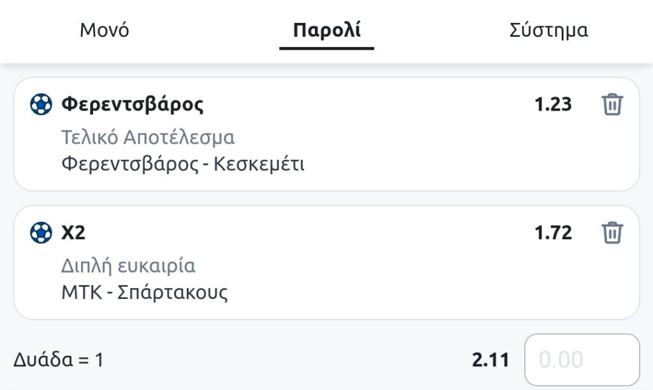Click the bold Φερεντσβάρος selection name

pyautogui.click(x=133, y=104)
